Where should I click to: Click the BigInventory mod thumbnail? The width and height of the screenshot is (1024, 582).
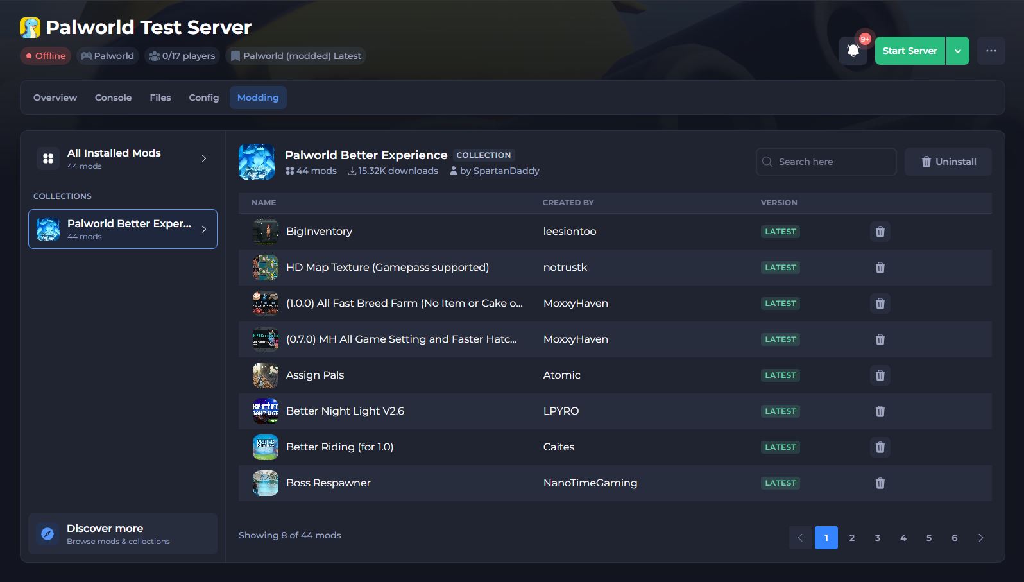pos(266,232)
